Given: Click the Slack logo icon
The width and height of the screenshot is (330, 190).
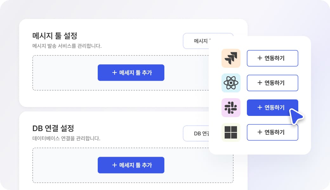Looking at the screenshot, I should [231, 107].
